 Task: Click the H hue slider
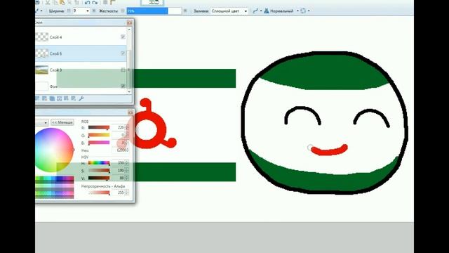click(x=99, y=163)
